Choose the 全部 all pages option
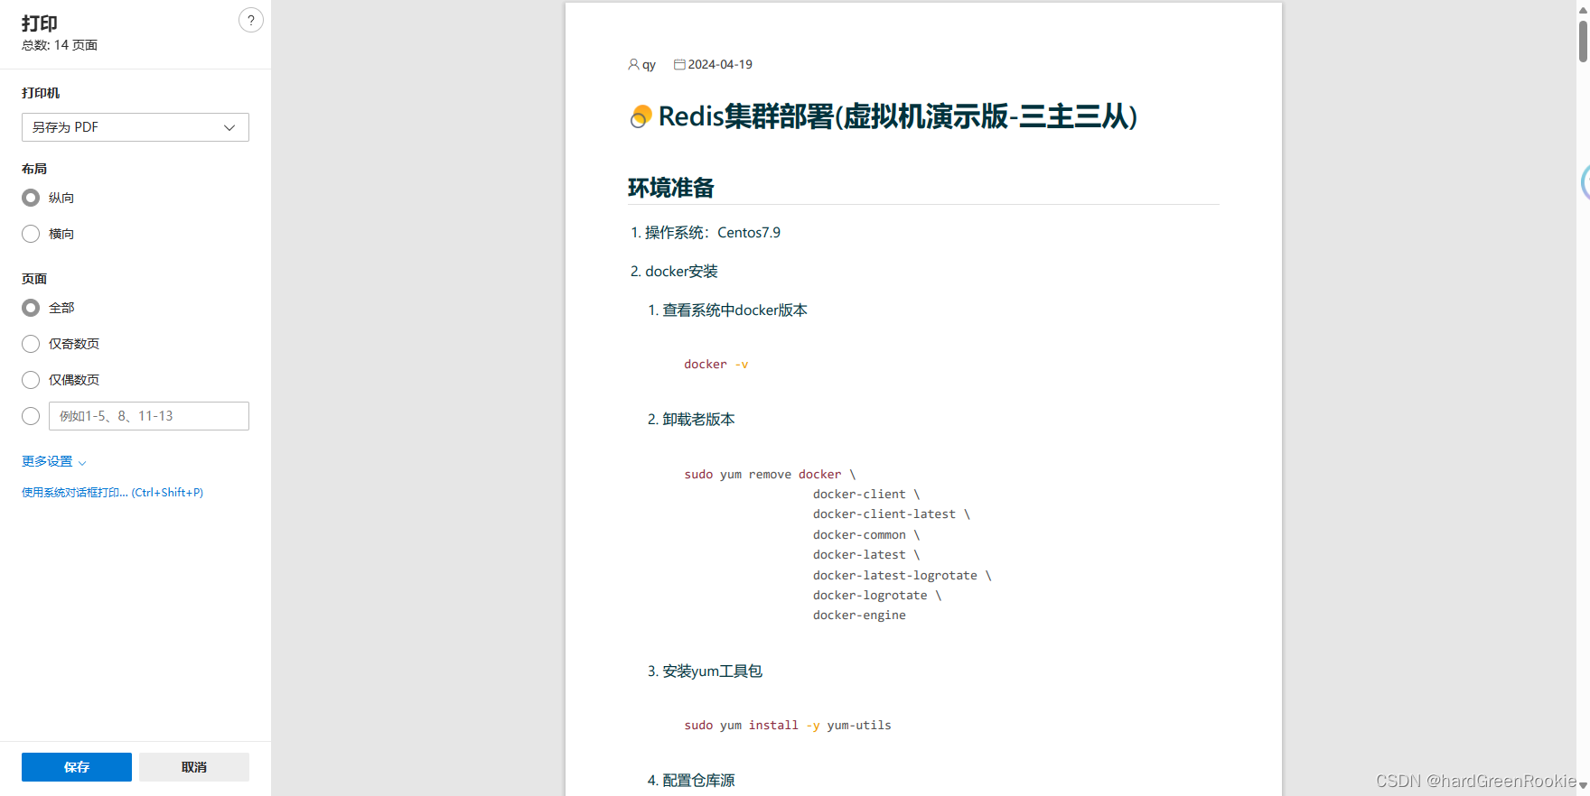Viewport: 1590px width, 796px height. tap(31, 308)
